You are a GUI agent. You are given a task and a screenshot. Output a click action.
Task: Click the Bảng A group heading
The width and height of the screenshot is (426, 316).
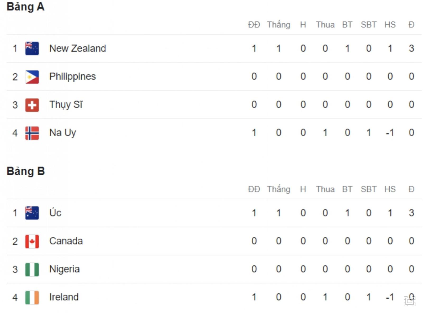pyautogui.click(x=25, y=7)
